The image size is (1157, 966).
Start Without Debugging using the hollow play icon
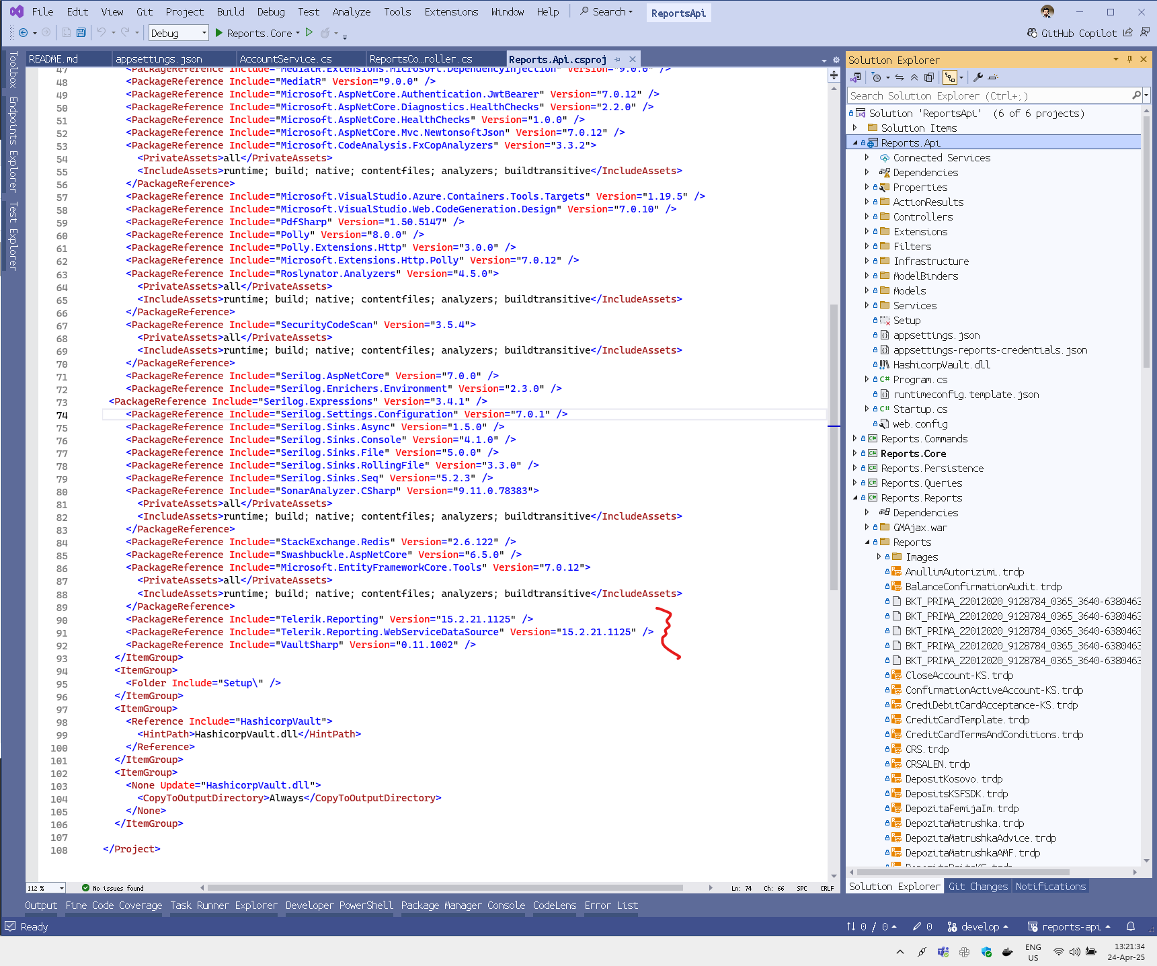click(309, 32)
